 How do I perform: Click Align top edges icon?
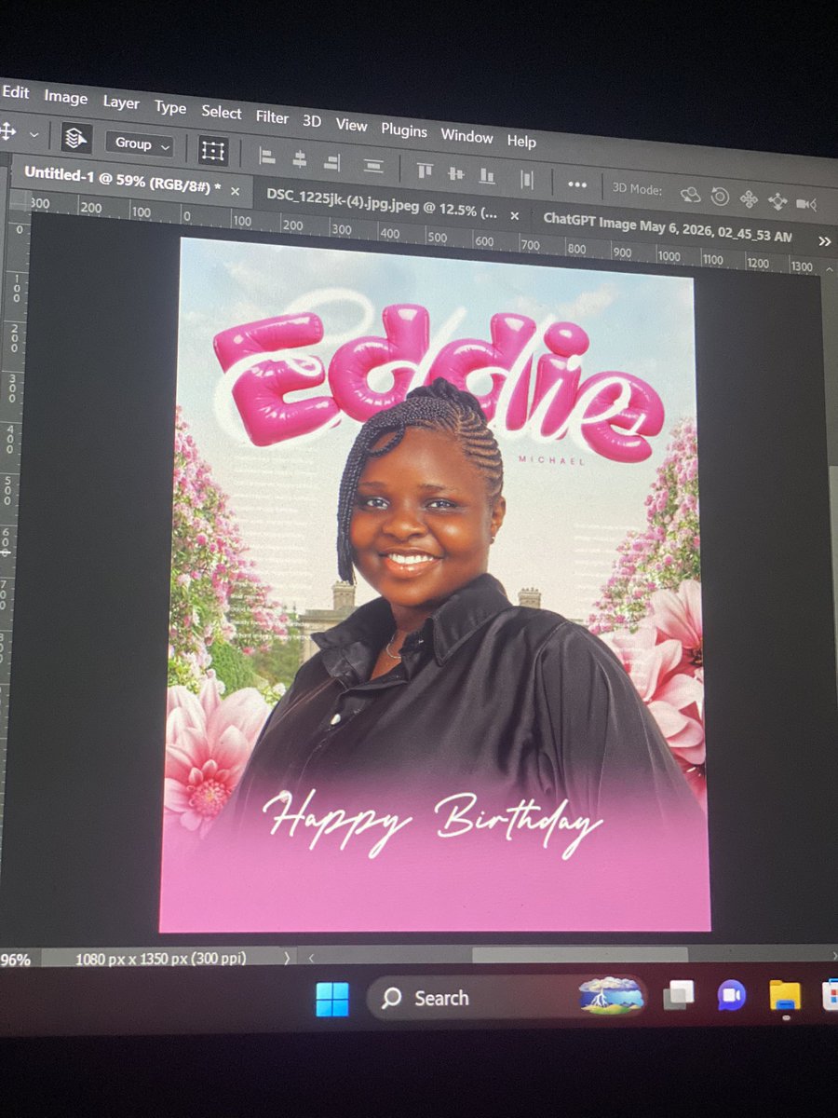[425, 170]
